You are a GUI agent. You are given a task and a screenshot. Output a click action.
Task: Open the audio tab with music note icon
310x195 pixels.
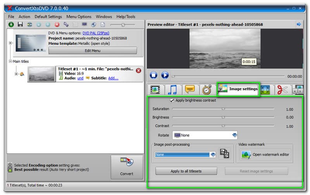tap(173, 90)
